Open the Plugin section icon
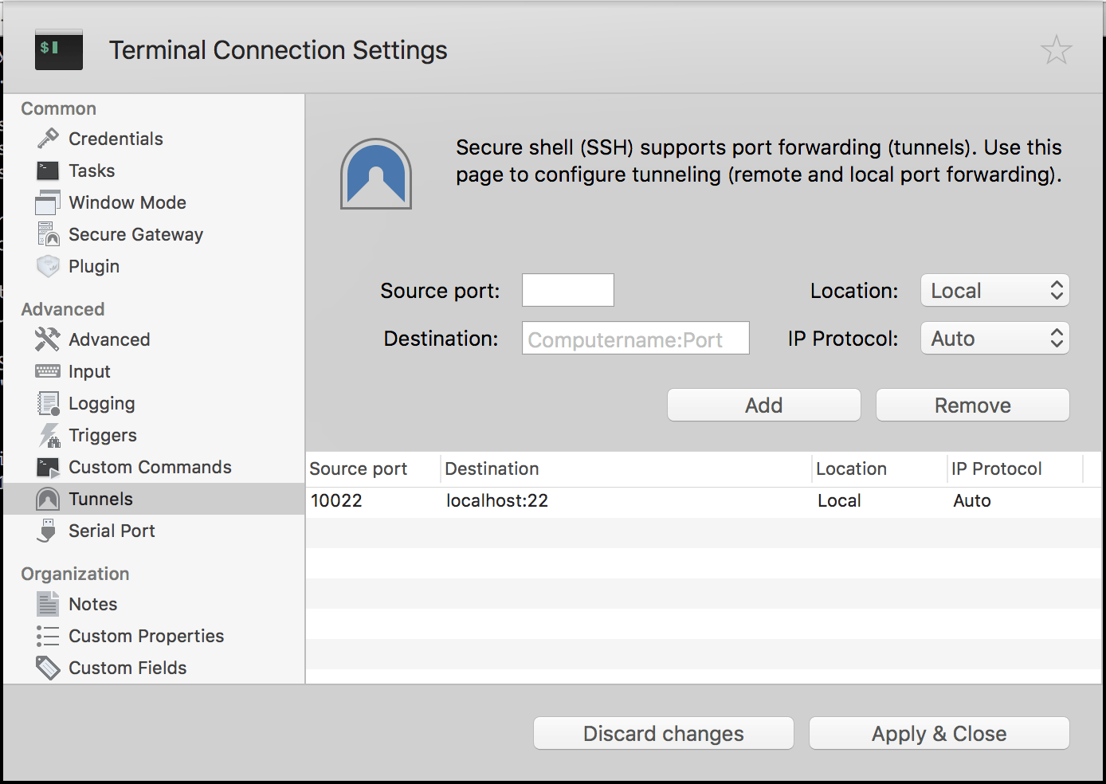The image size is (1106, 784). coord(48,266)
